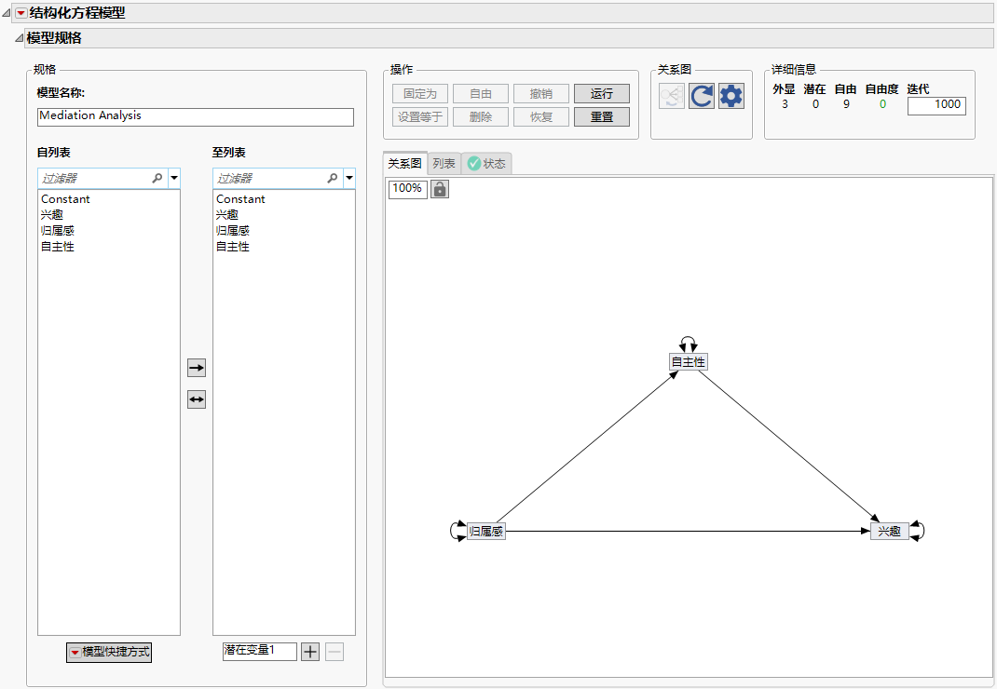This screenshot has width=997, height=689.
Task: Add a two-headed covariance arrow
Action: coord(197,399)
